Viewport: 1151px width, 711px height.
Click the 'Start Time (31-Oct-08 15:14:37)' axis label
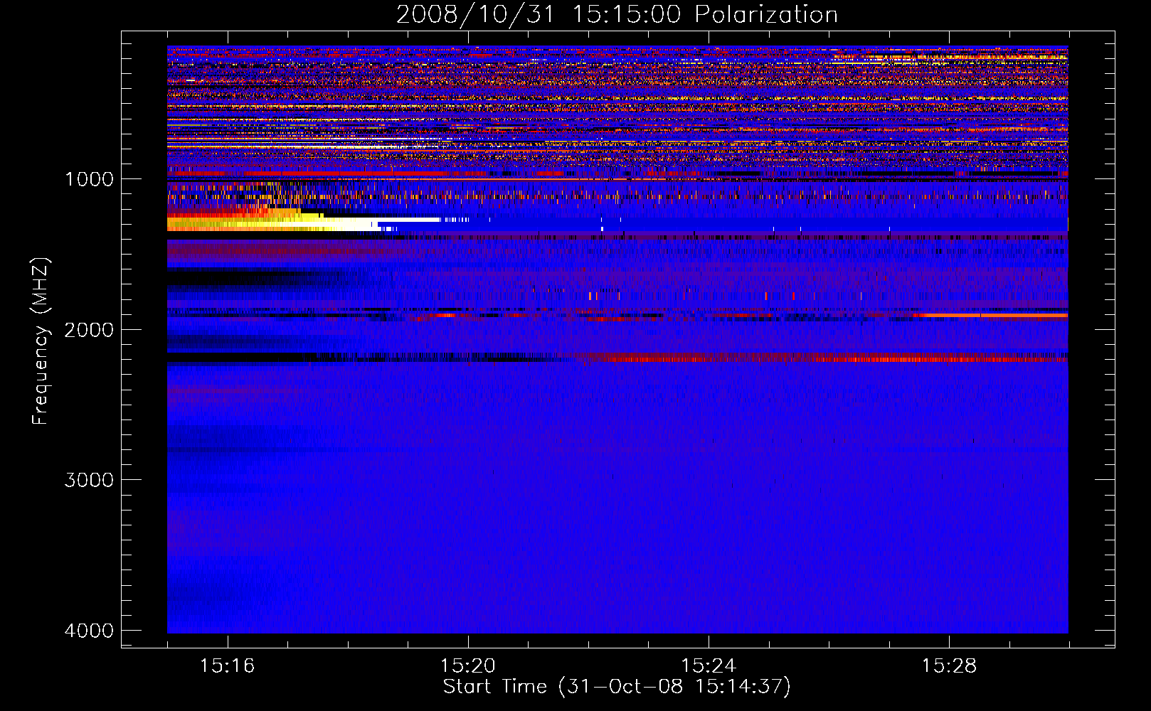(x=617, y=687)
